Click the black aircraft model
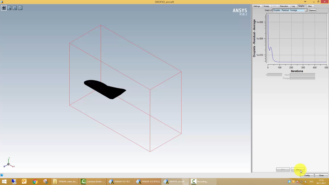Screen dimensions: 329x185 point(105,89)
